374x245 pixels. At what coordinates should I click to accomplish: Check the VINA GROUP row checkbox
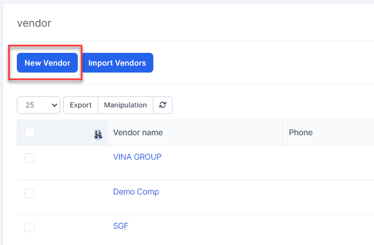click(x=30, y=158)
